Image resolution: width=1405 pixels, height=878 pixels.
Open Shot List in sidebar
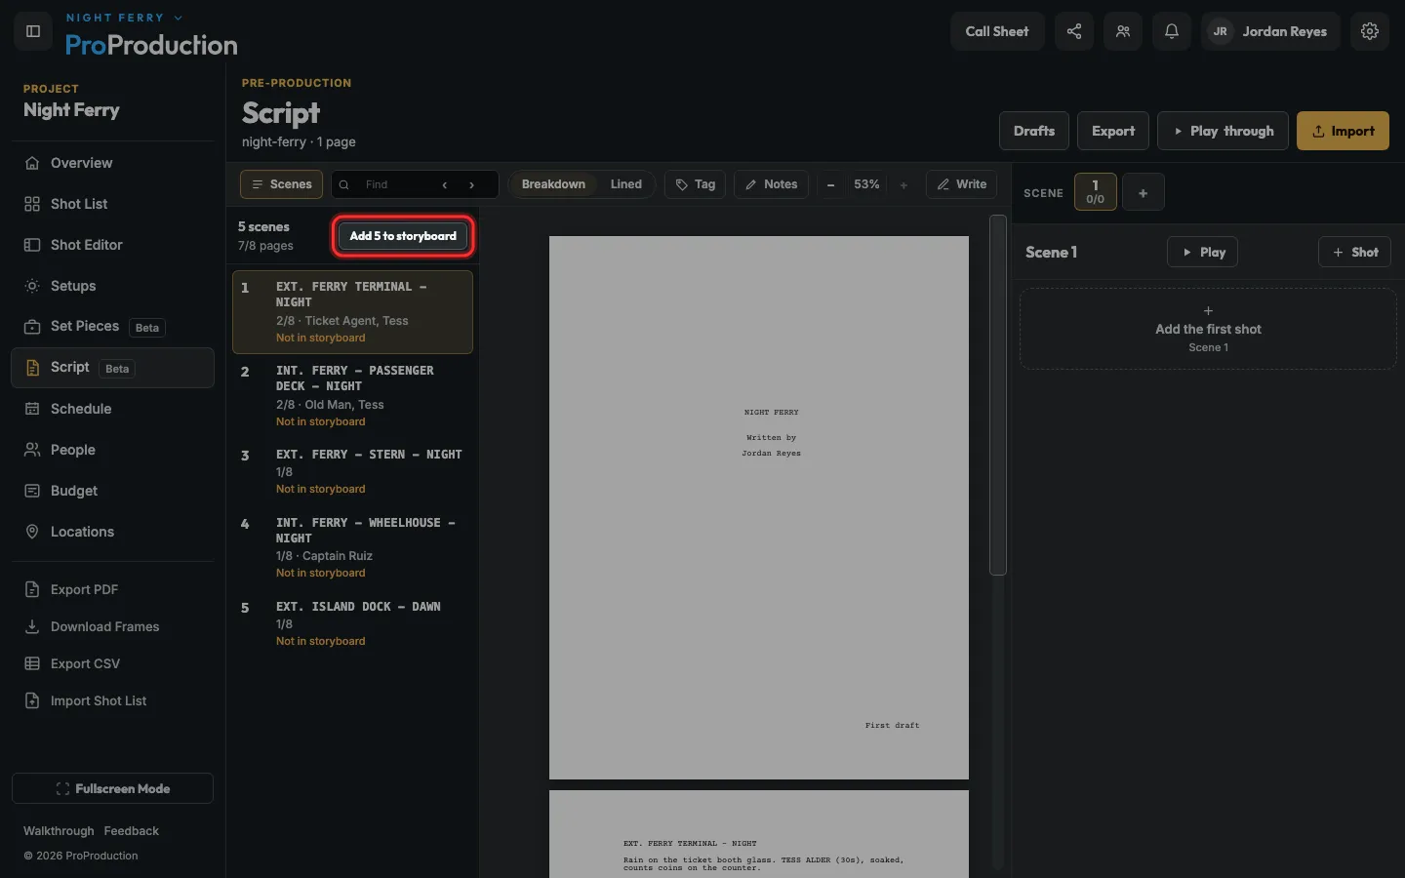tap(113, 204)
